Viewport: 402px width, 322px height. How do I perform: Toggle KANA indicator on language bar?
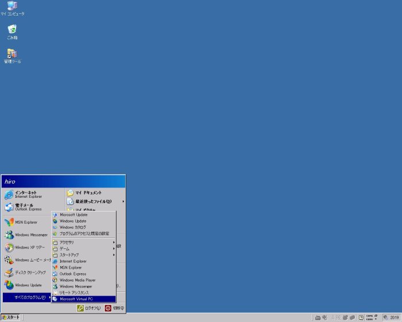(369, 319)
